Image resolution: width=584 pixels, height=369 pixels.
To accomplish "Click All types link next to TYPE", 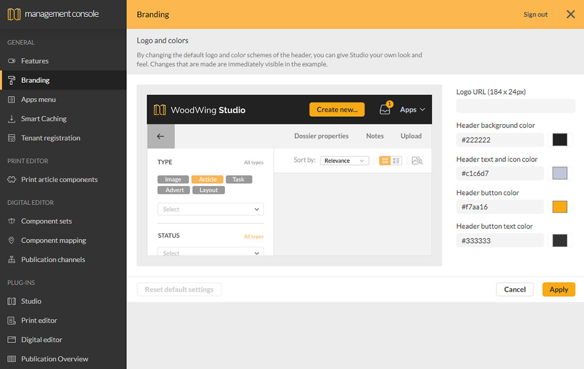I will coord(254,162).
